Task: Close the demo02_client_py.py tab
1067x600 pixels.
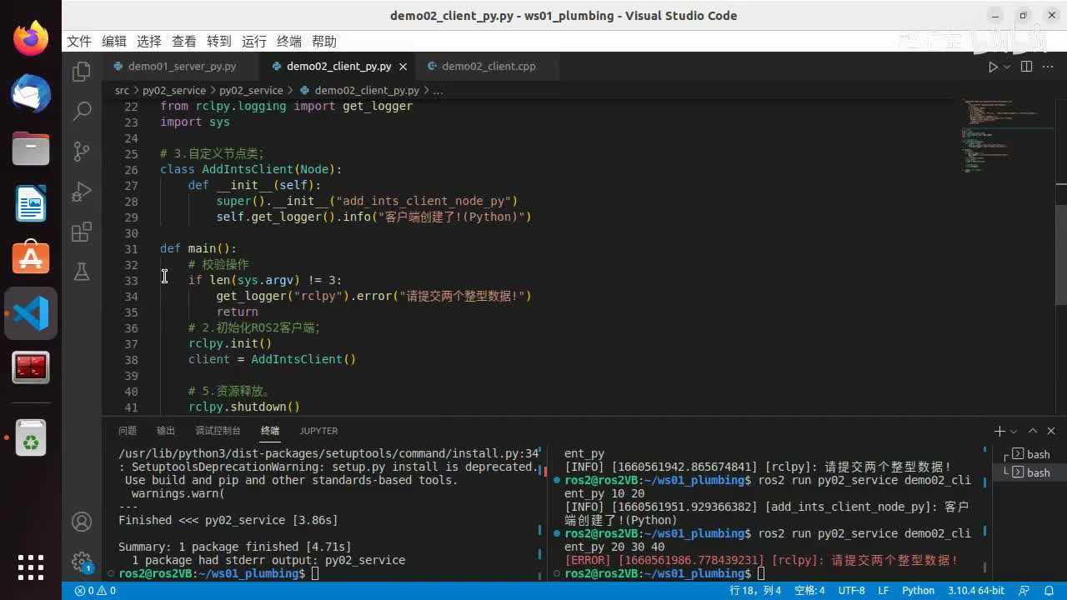Action: pos(403,67)
